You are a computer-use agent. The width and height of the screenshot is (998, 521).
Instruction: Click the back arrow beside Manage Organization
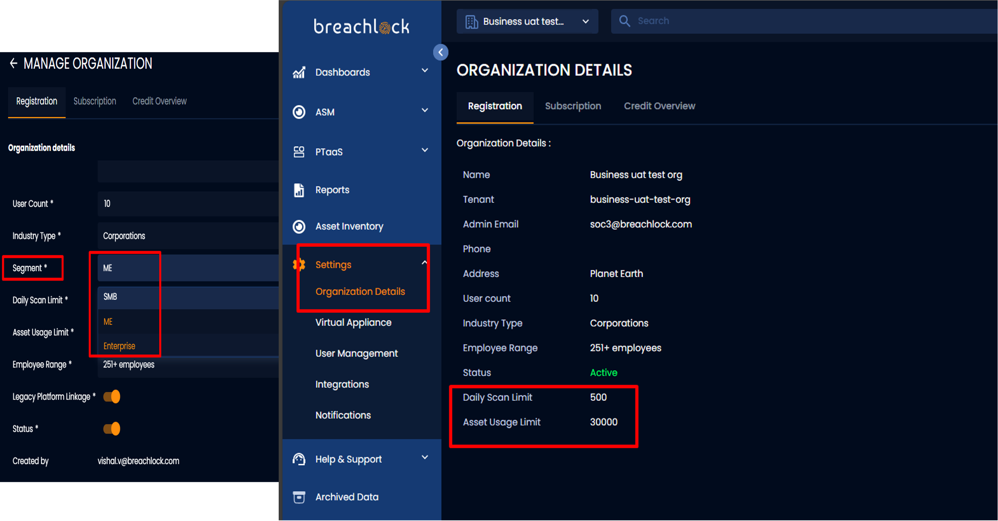(13, 63)
